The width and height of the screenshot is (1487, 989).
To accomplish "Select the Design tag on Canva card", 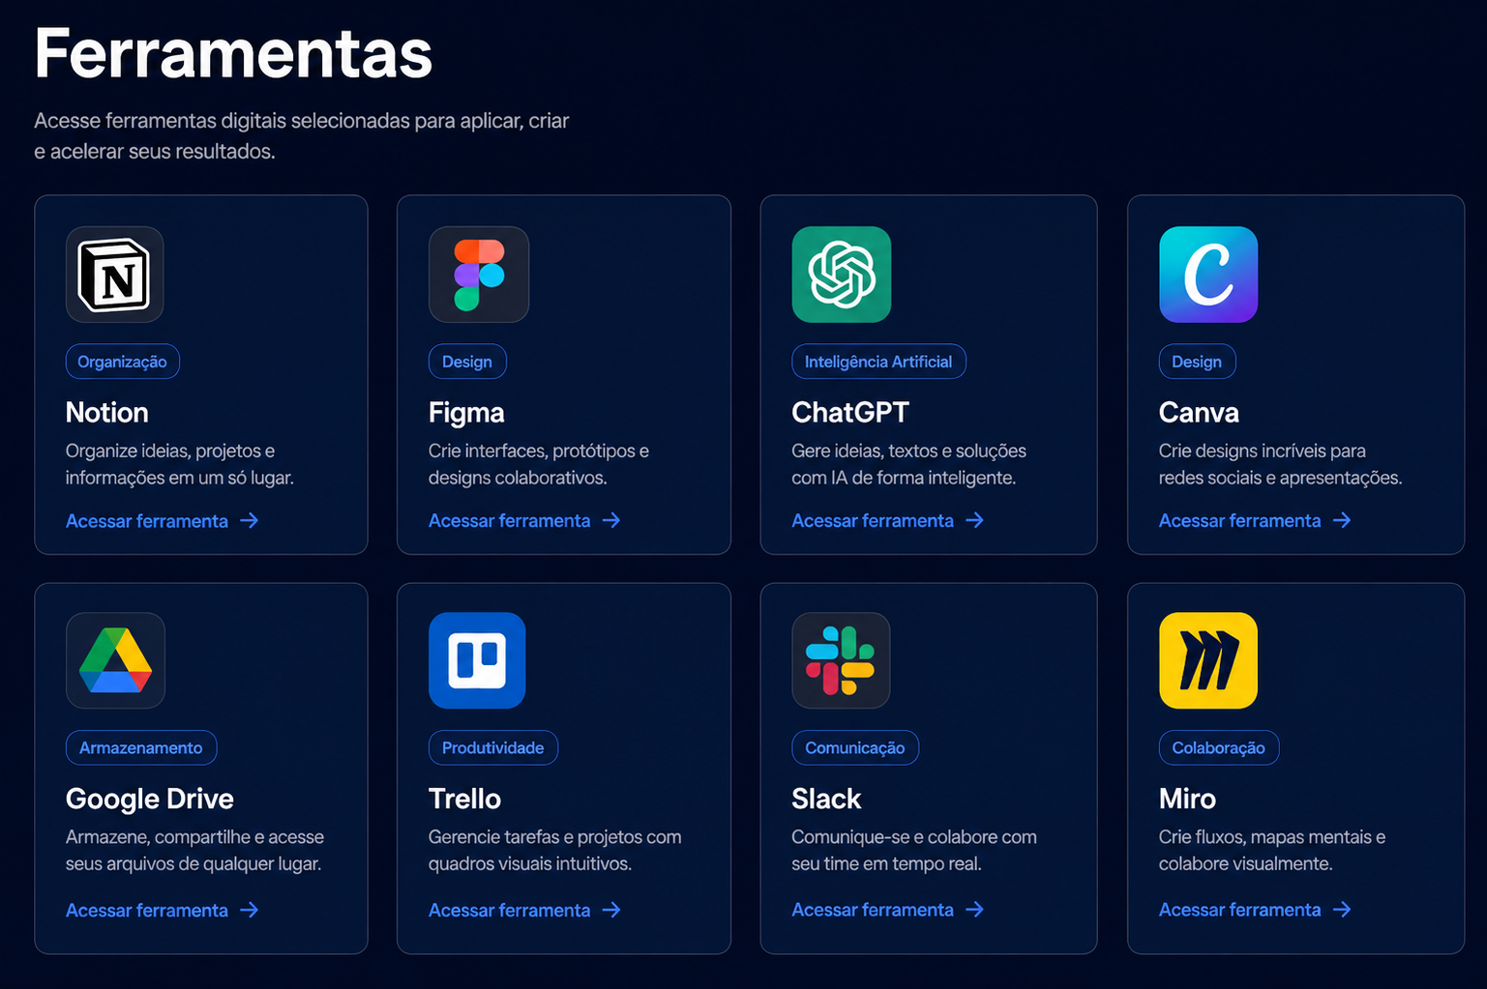I will point(1197,362).
